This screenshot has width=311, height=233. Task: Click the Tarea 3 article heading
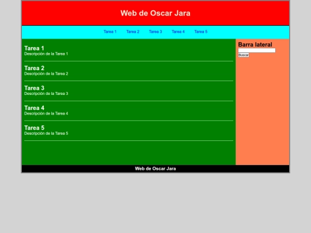pyautogui.click(x=35, y=88)
